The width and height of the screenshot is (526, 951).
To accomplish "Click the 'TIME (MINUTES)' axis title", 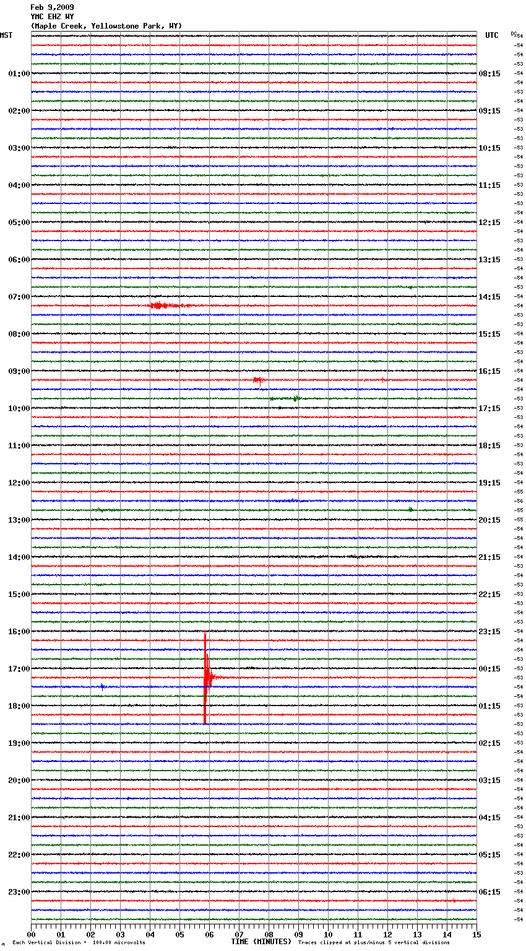I will (261, 942).
